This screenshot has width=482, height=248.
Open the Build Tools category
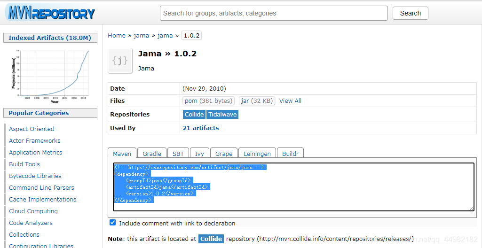(x=24, y=164)
